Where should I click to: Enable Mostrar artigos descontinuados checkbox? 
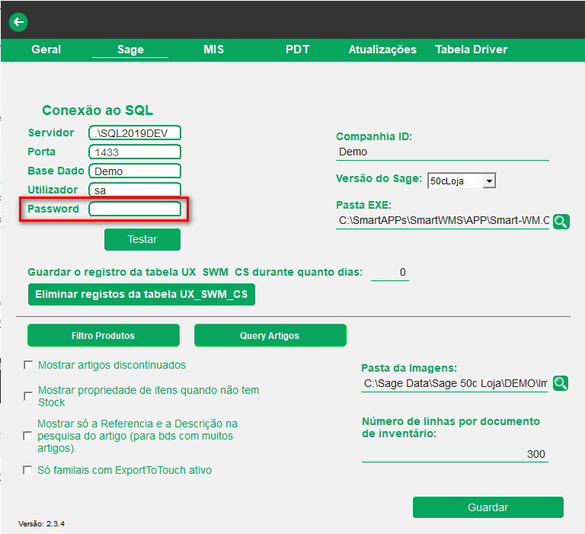click(x=28, y=365)
